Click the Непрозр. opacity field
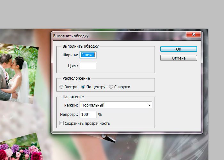Viewport: 224px width, 160px height. click(x=88, y=114)
